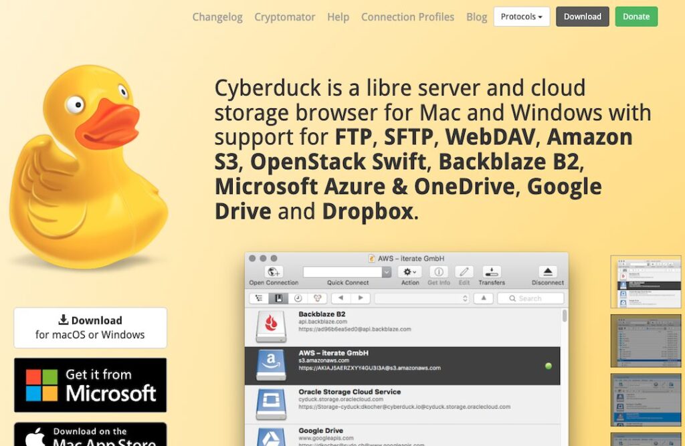
Task: Switch to the outline browser view icon
Action: coord(259,298)
